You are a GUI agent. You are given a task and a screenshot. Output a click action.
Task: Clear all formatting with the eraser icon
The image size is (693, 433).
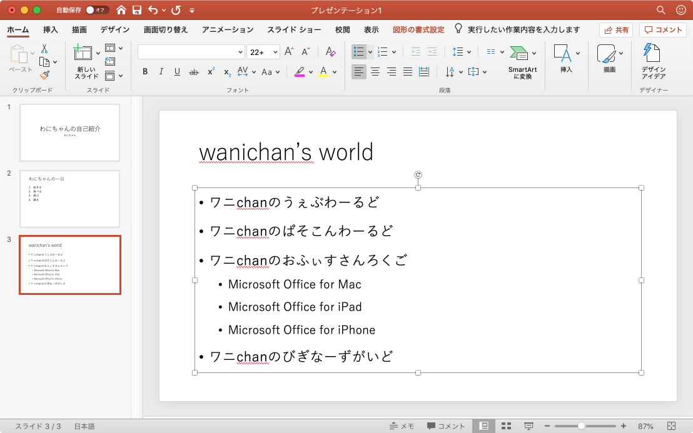tap(331, 52)
